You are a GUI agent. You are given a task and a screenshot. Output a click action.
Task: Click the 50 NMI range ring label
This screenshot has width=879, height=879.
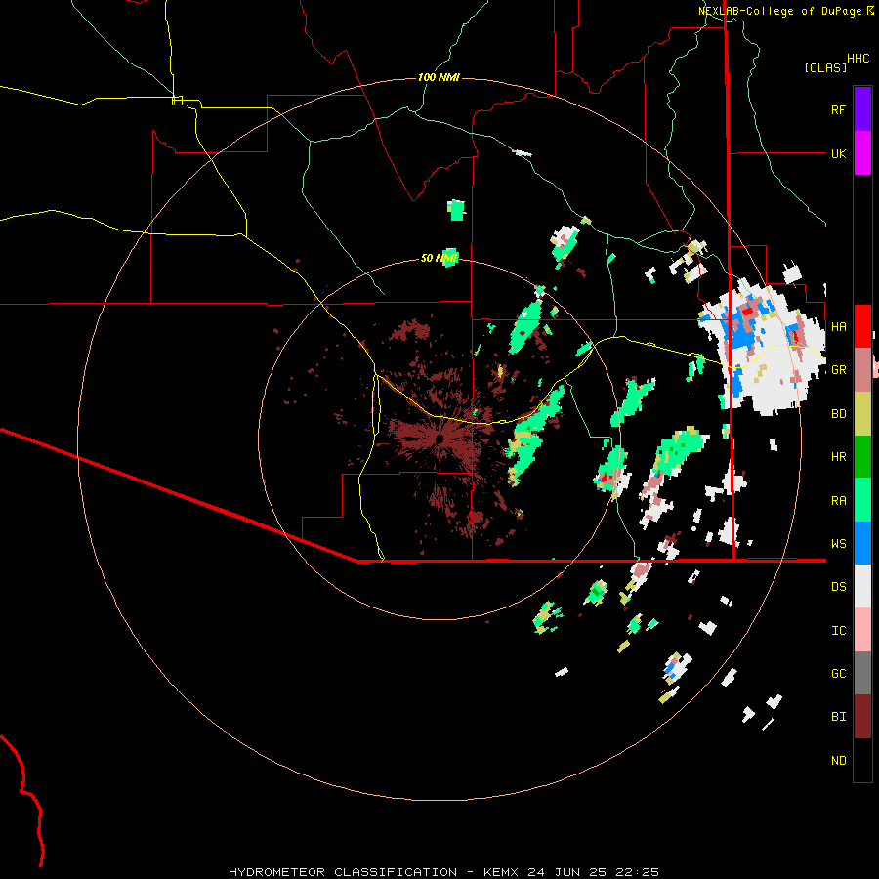439,258
